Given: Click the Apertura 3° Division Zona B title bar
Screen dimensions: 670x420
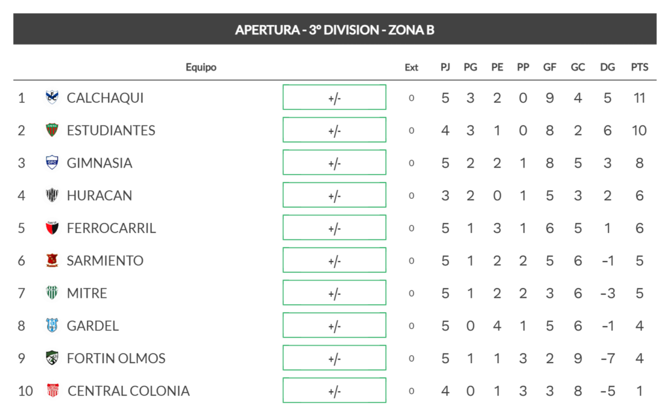Looking at the screenshot, I should (334, 29).
